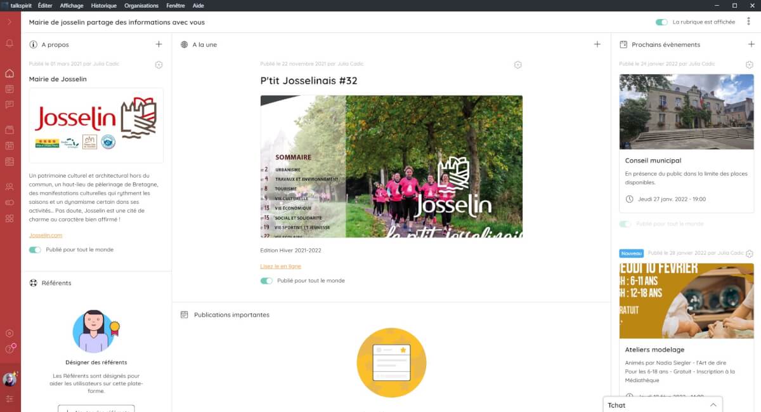Open the hexagon settings icon in sidebar
Viewport: 761px width, 412px height.
point(10,333)
